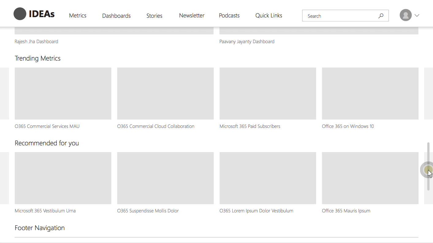
Task: Click the IDEAs round logo icon
Action: 20,14
